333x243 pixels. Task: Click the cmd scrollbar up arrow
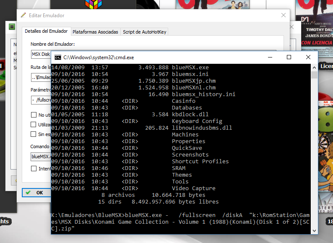tap(314, 68)
